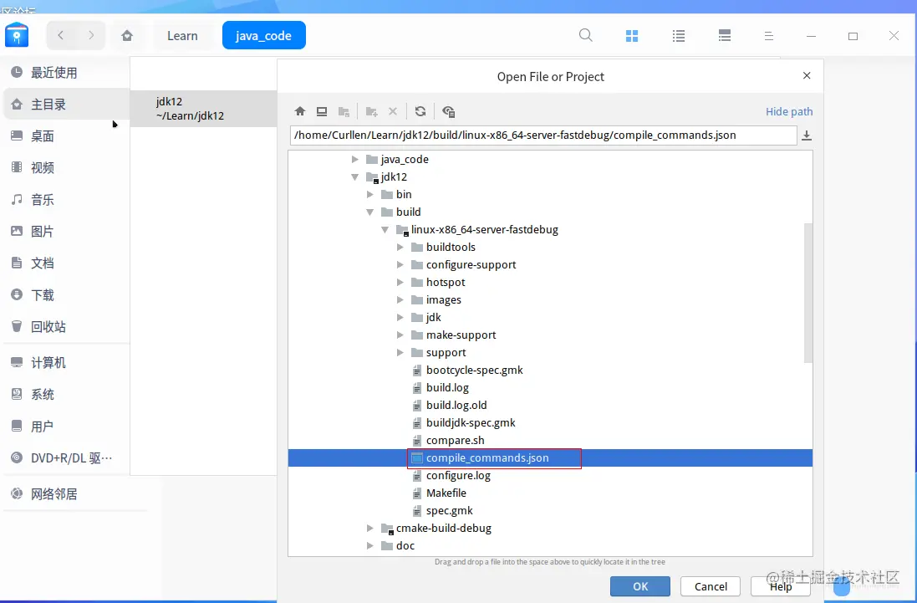Click the Delete icon in dialog toolbar

393,111
